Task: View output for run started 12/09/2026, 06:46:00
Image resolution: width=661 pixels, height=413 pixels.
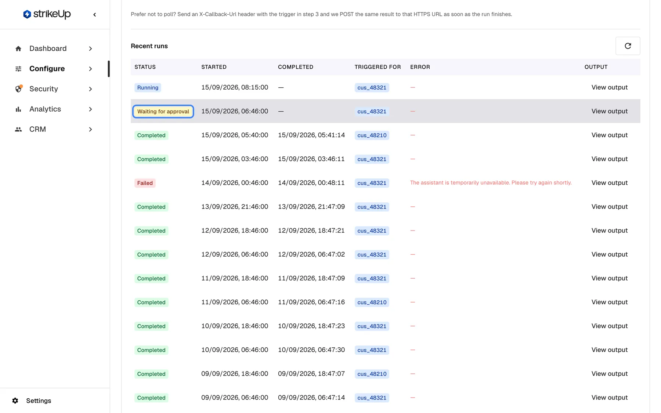Action: coord(609,254)
